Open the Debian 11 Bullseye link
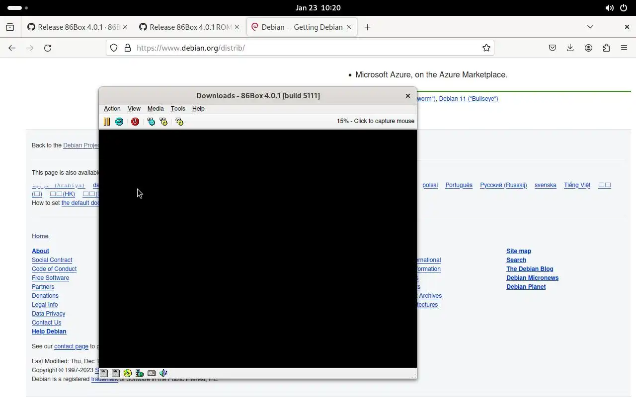Viewport: 636px width, 397px height. (469, 99)
